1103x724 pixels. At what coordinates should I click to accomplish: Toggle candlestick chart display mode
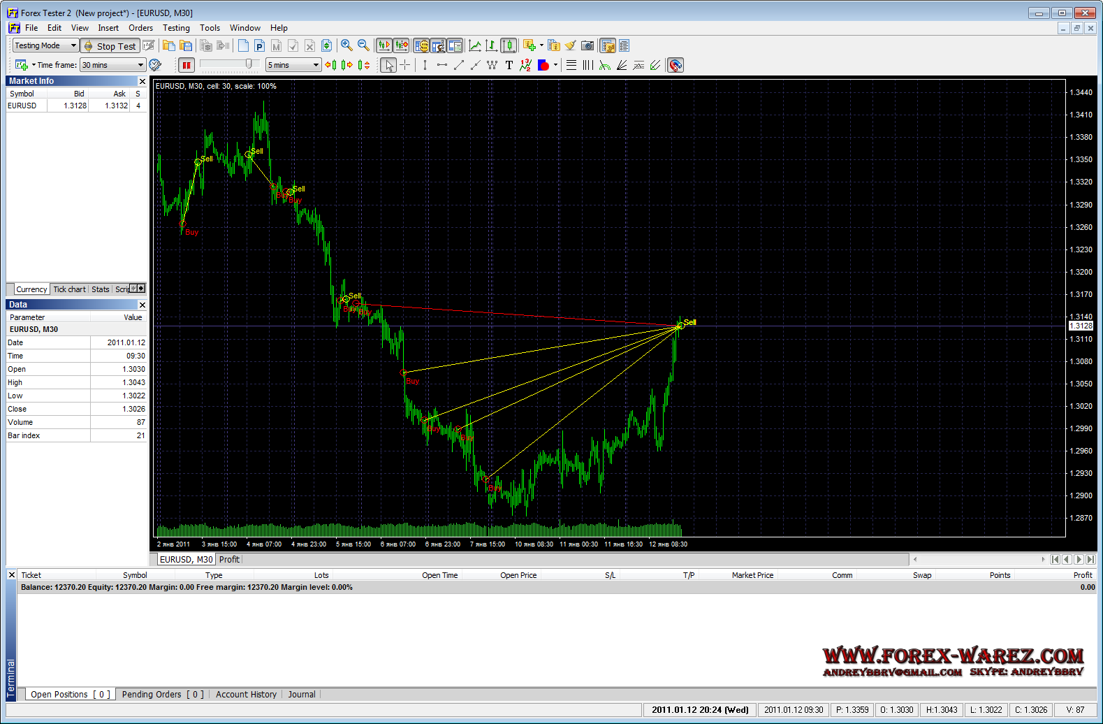click(x=509, y=45)
